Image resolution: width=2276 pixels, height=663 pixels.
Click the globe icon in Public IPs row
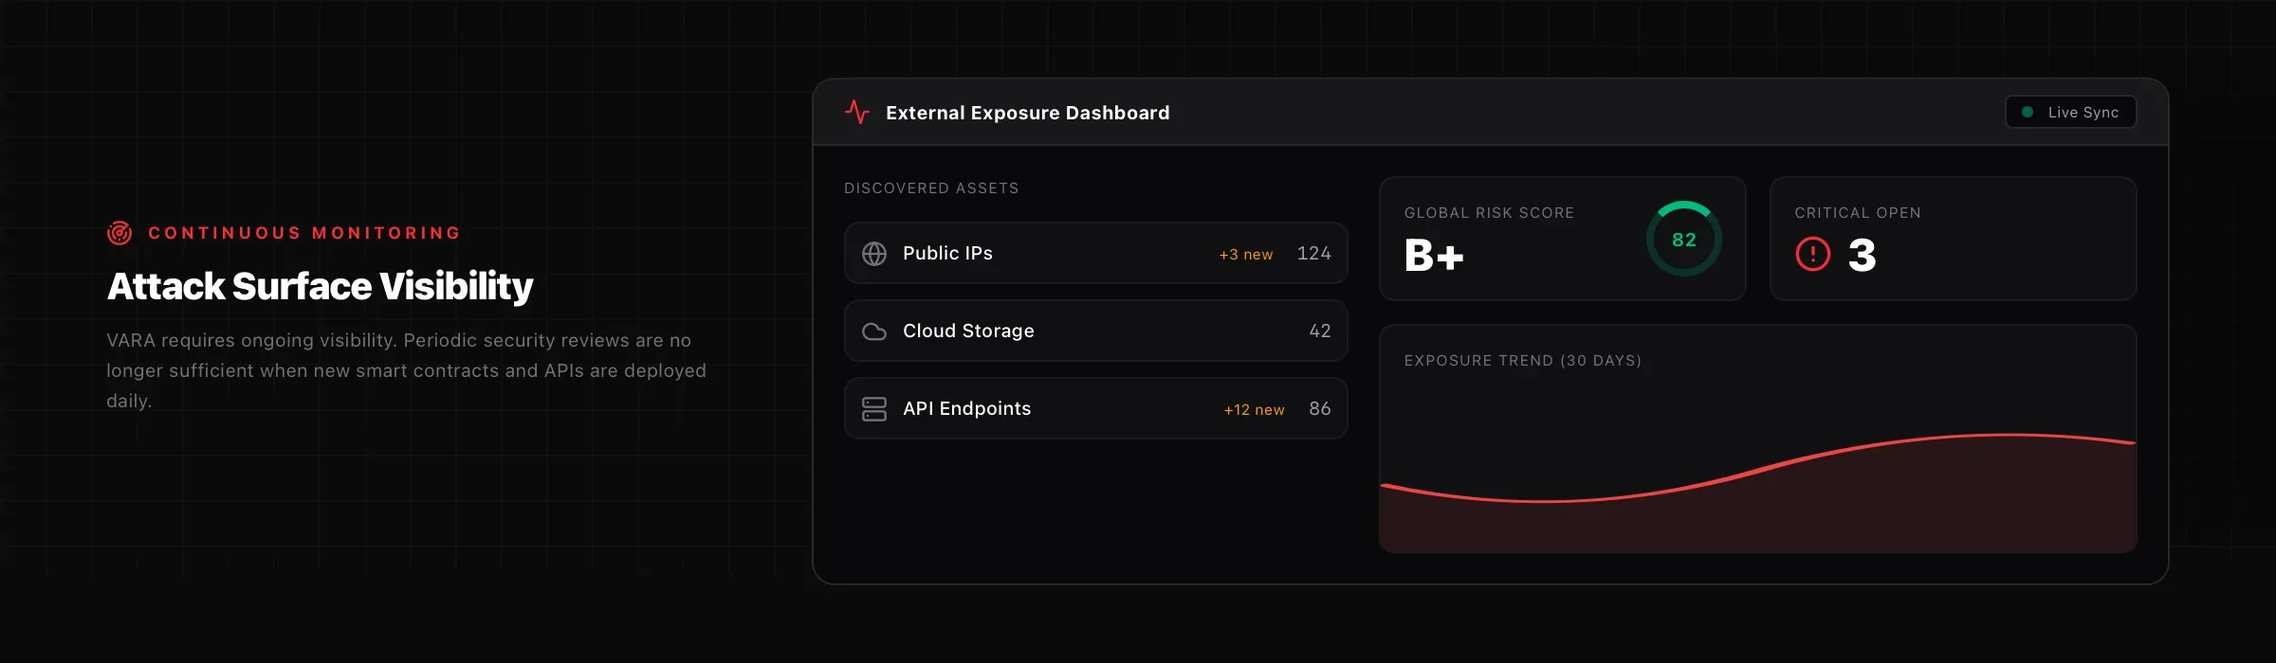[x=874, y=254]
